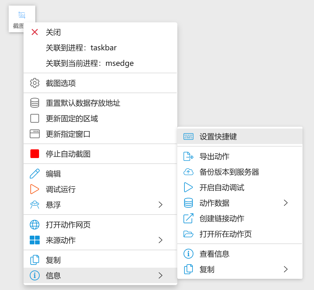314x290 pixels.
Task: Click the red square to stop auto screenshot
Action: click(35, 154)
